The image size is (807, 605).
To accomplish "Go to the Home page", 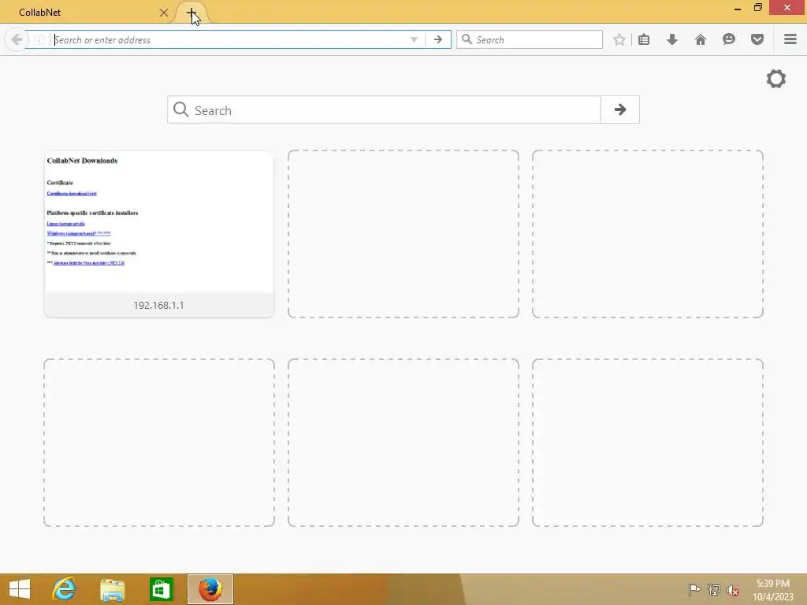I will click(x=701, y=39).
